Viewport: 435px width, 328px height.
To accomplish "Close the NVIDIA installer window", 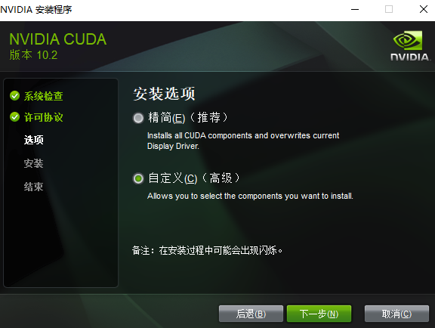I will tap(424, 9).
